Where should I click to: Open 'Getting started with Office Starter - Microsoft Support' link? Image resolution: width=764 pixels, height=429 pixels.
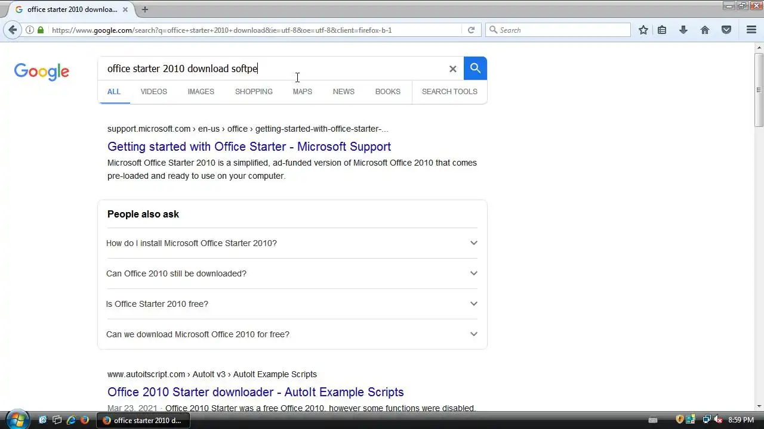[249, 147]
